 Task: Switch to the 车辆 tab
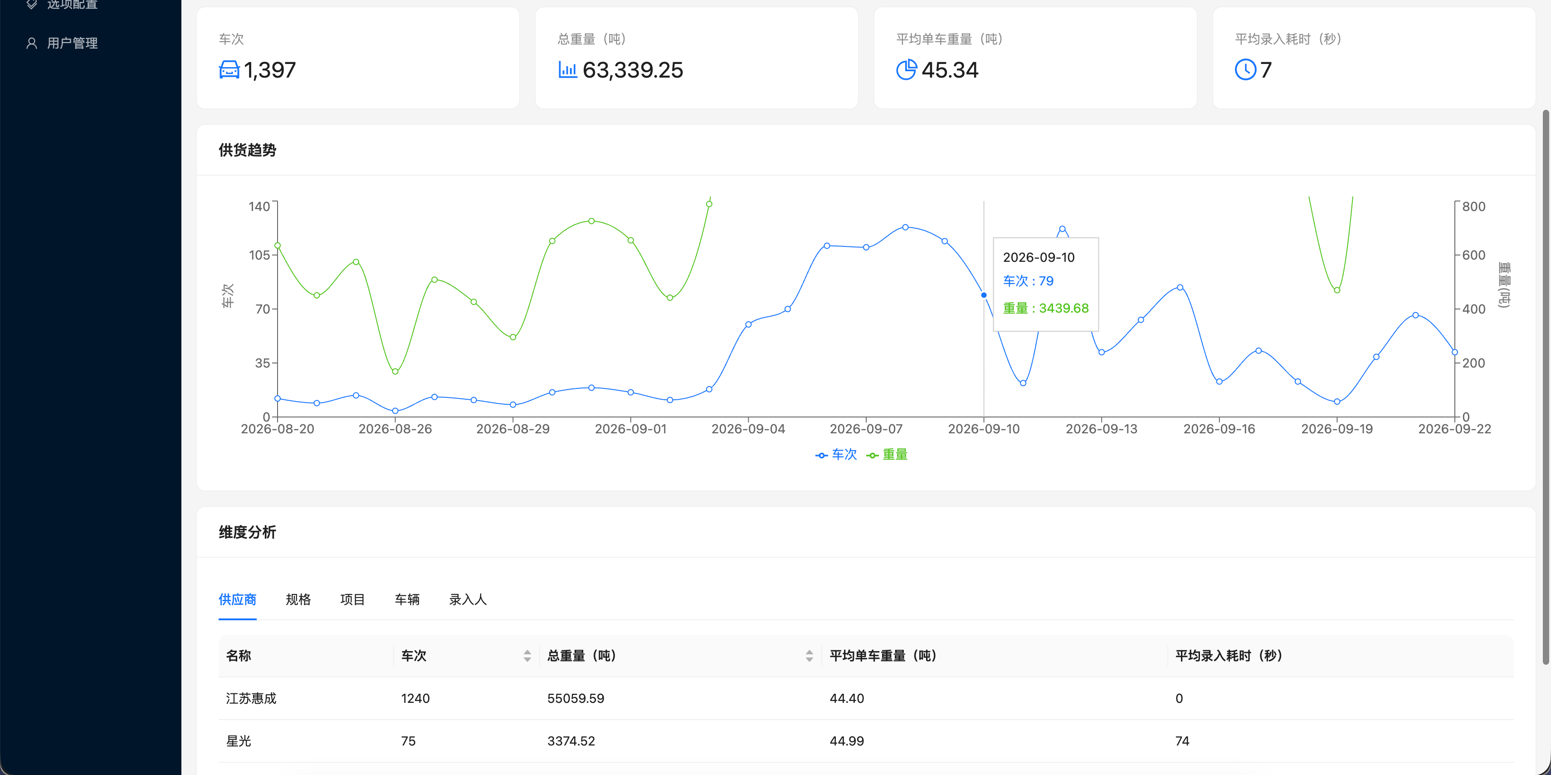[407, 600]
